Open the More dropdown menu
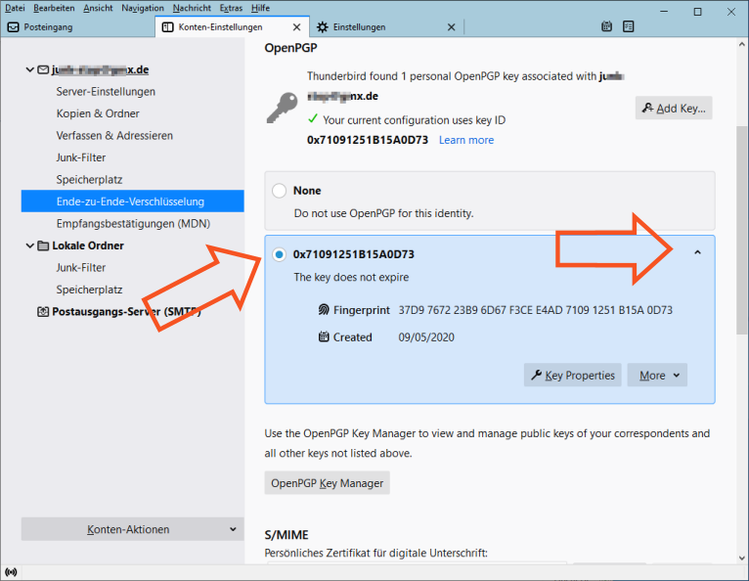 click(658, 376)
